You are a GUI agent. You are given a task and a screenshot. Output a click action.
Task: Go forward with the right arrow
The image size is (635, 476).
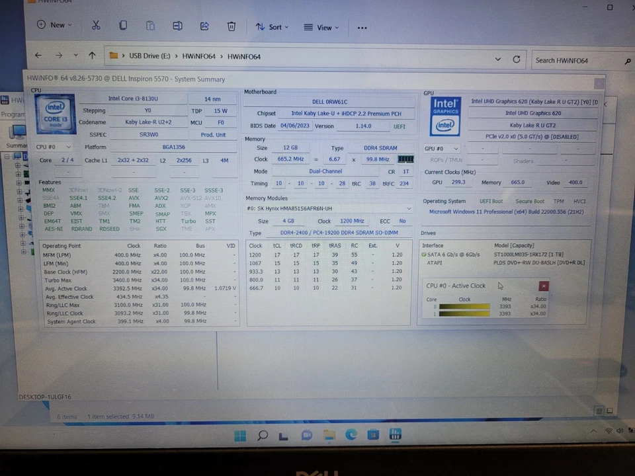(59, 56)
